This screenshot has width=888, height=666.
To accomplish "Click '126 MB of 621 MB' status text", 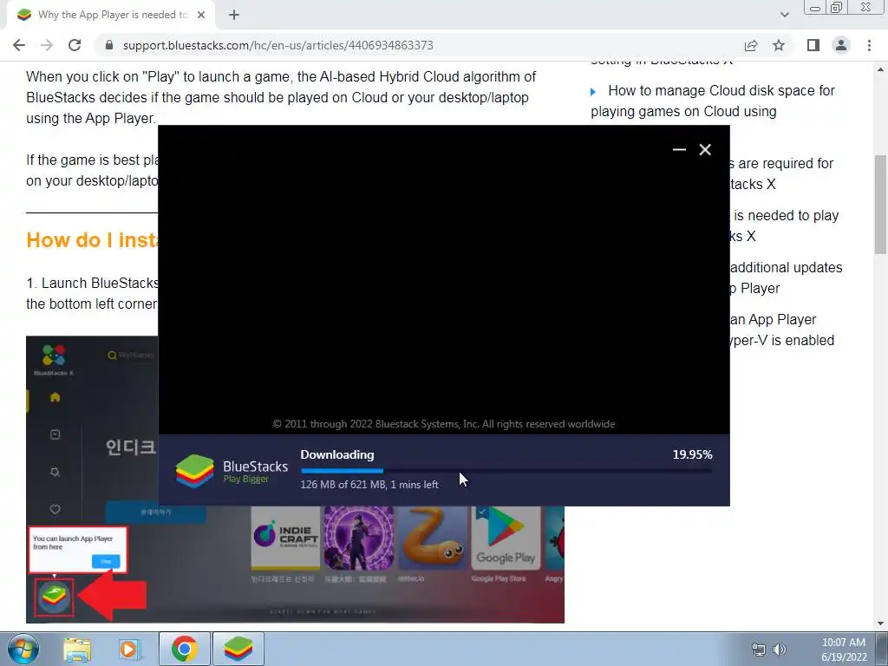I will 369,485.
